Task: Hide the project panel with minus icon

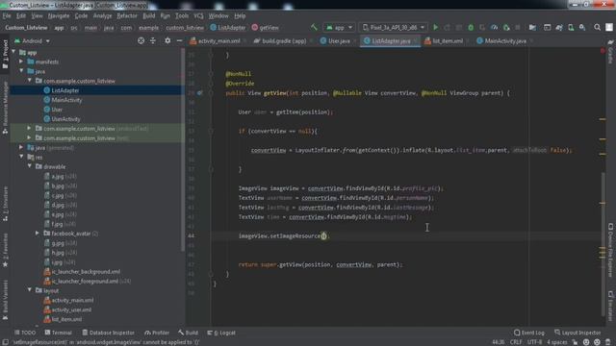Action: pos(179,40)
